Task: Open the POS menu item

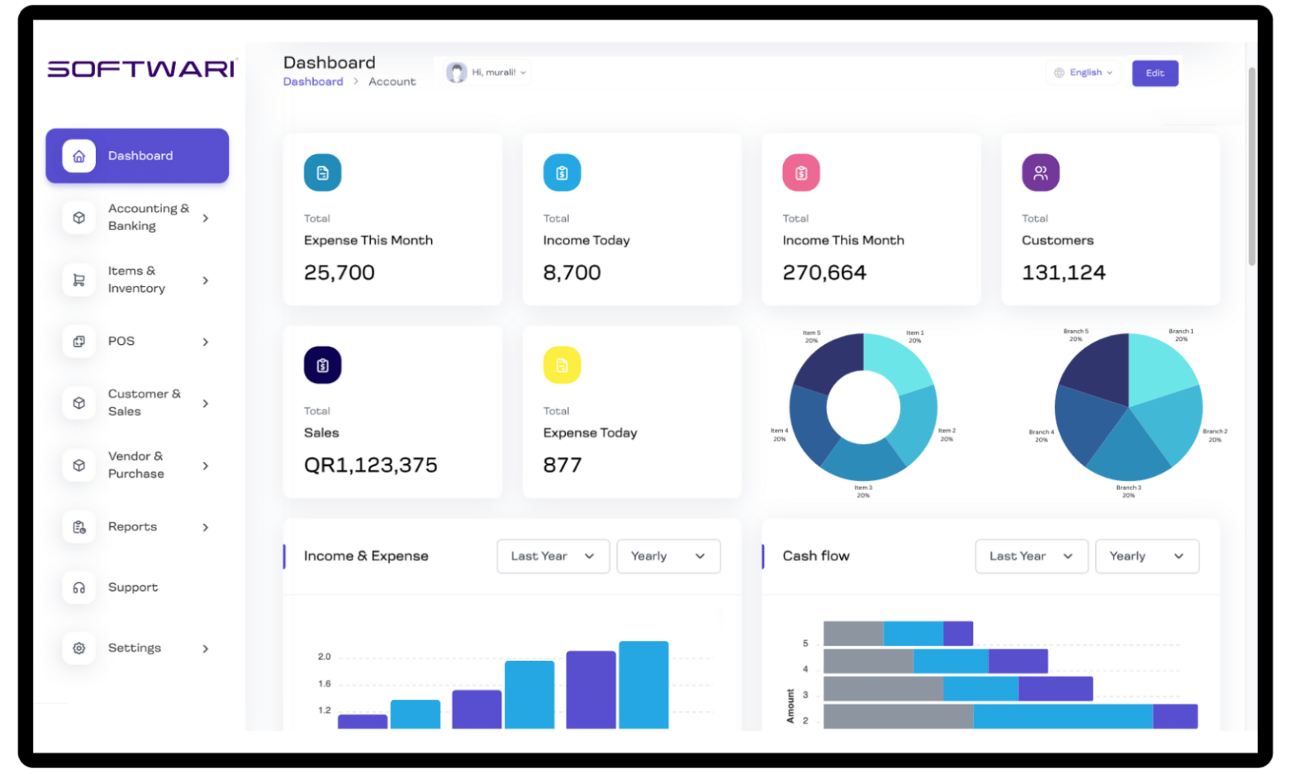Action: 137,342
